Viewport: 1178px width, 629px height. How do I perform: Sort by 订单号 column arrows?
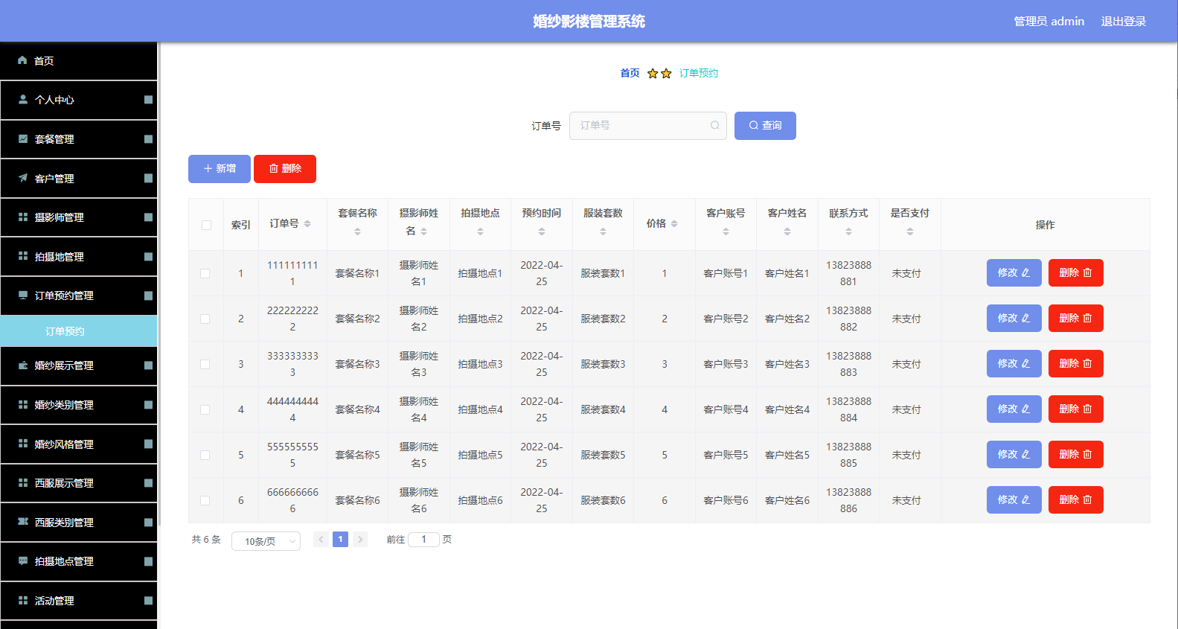pos(307,223)
